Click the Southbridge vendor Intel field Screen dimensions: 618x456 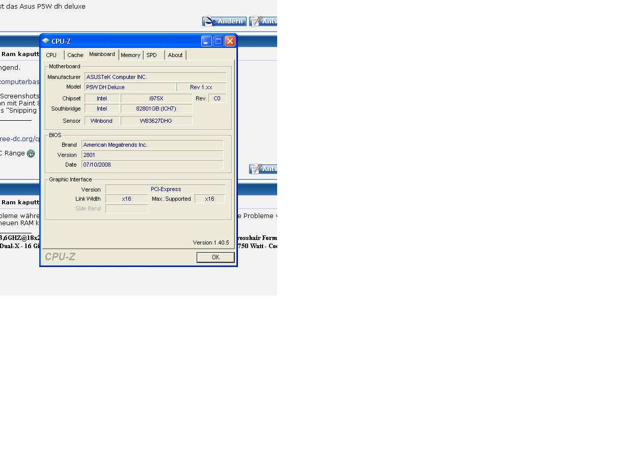point(102,109)
